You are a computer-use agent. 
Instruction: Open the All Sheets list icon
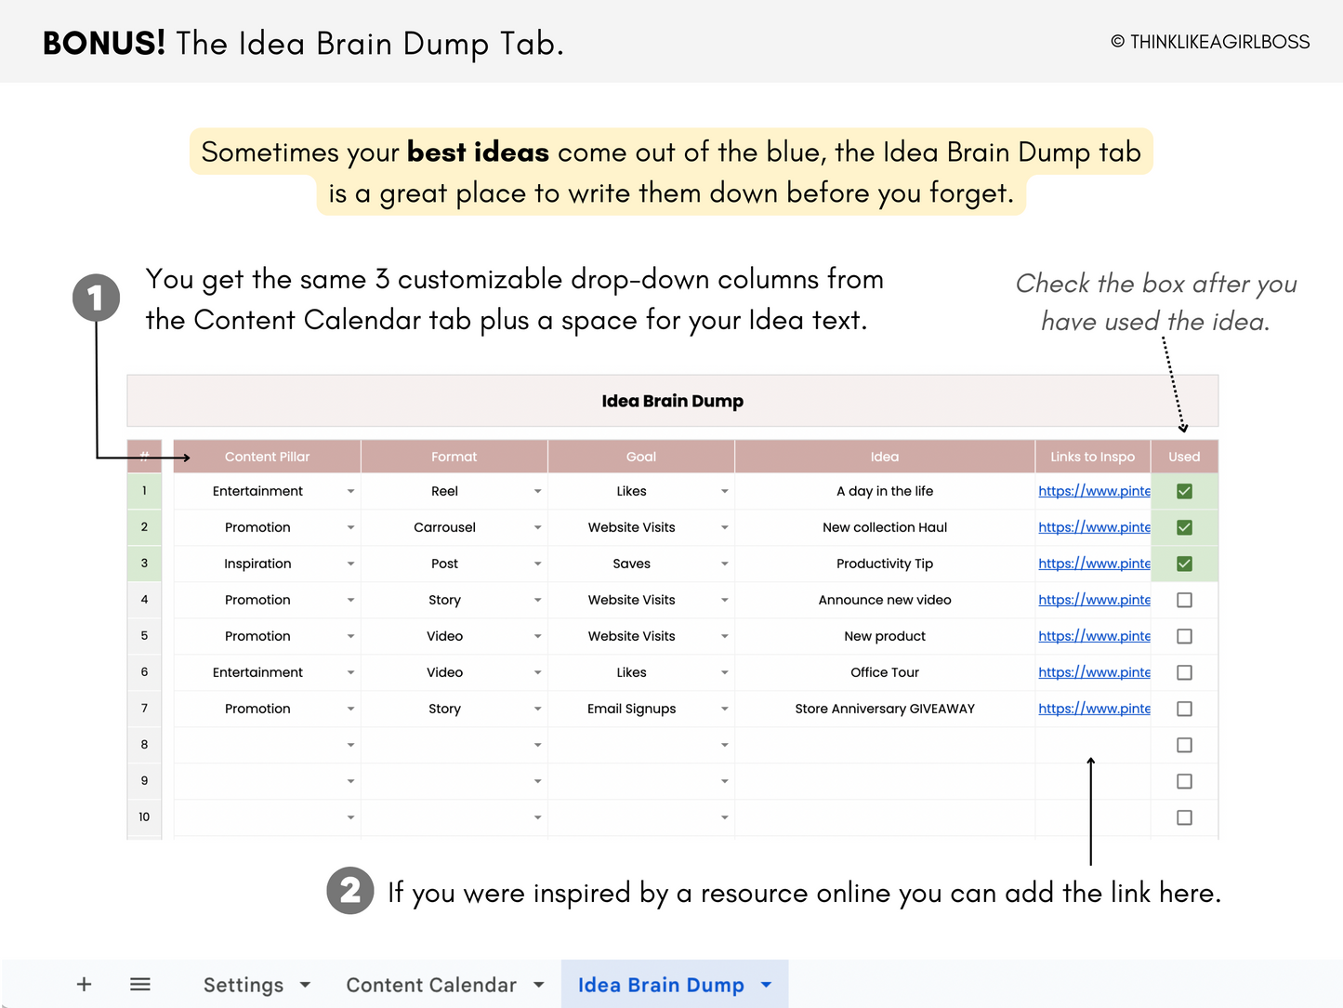(x=140, y=984)
